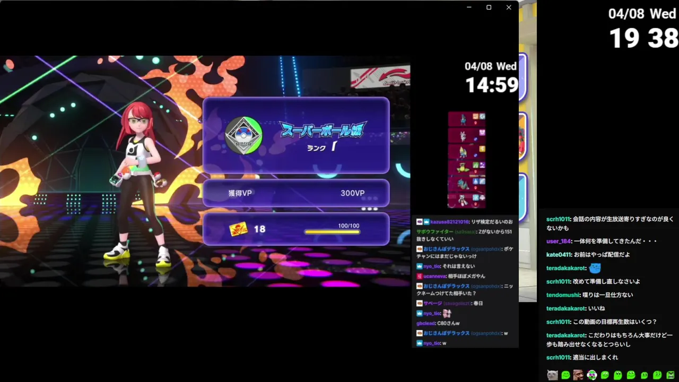Click the pink emote in nyo_tic's message
The width and height of the screenshot is (679, 382).
[x=447, y=314]
